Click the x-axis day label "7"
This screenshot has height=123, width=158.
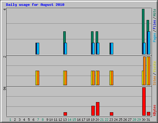[38, 120]
